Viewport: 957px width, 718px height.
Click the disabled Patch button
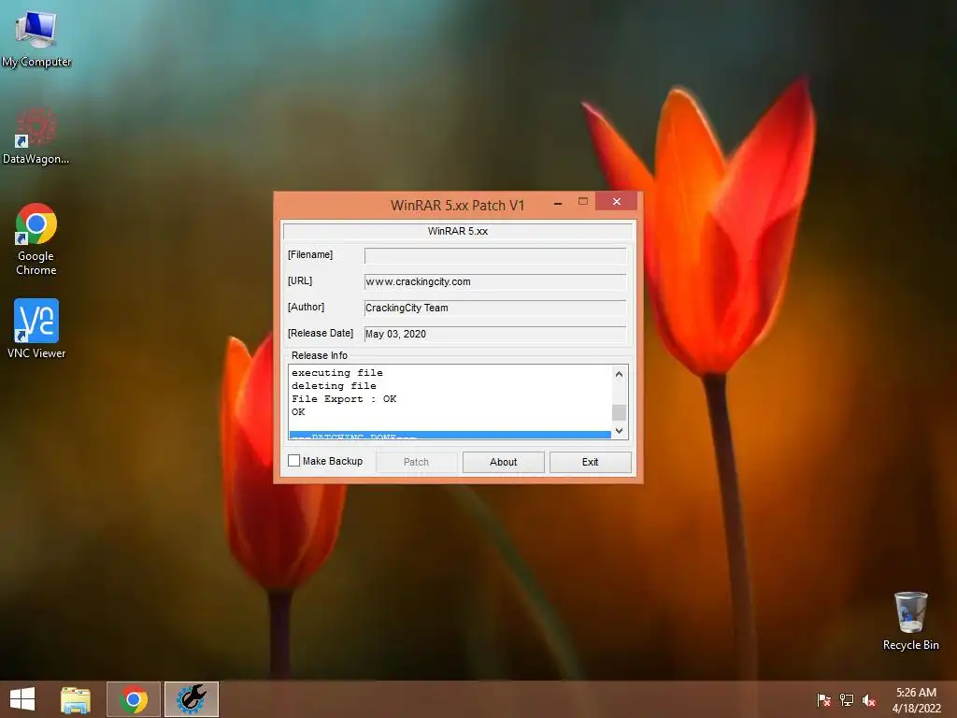pyautogui.click(x=416, y=462)
